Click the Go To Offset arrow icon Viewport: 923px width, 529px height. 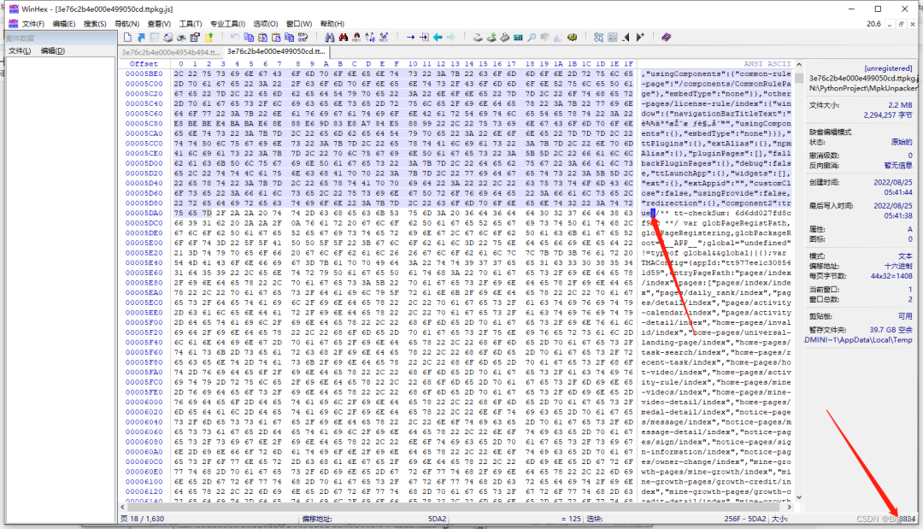point(410,37)
